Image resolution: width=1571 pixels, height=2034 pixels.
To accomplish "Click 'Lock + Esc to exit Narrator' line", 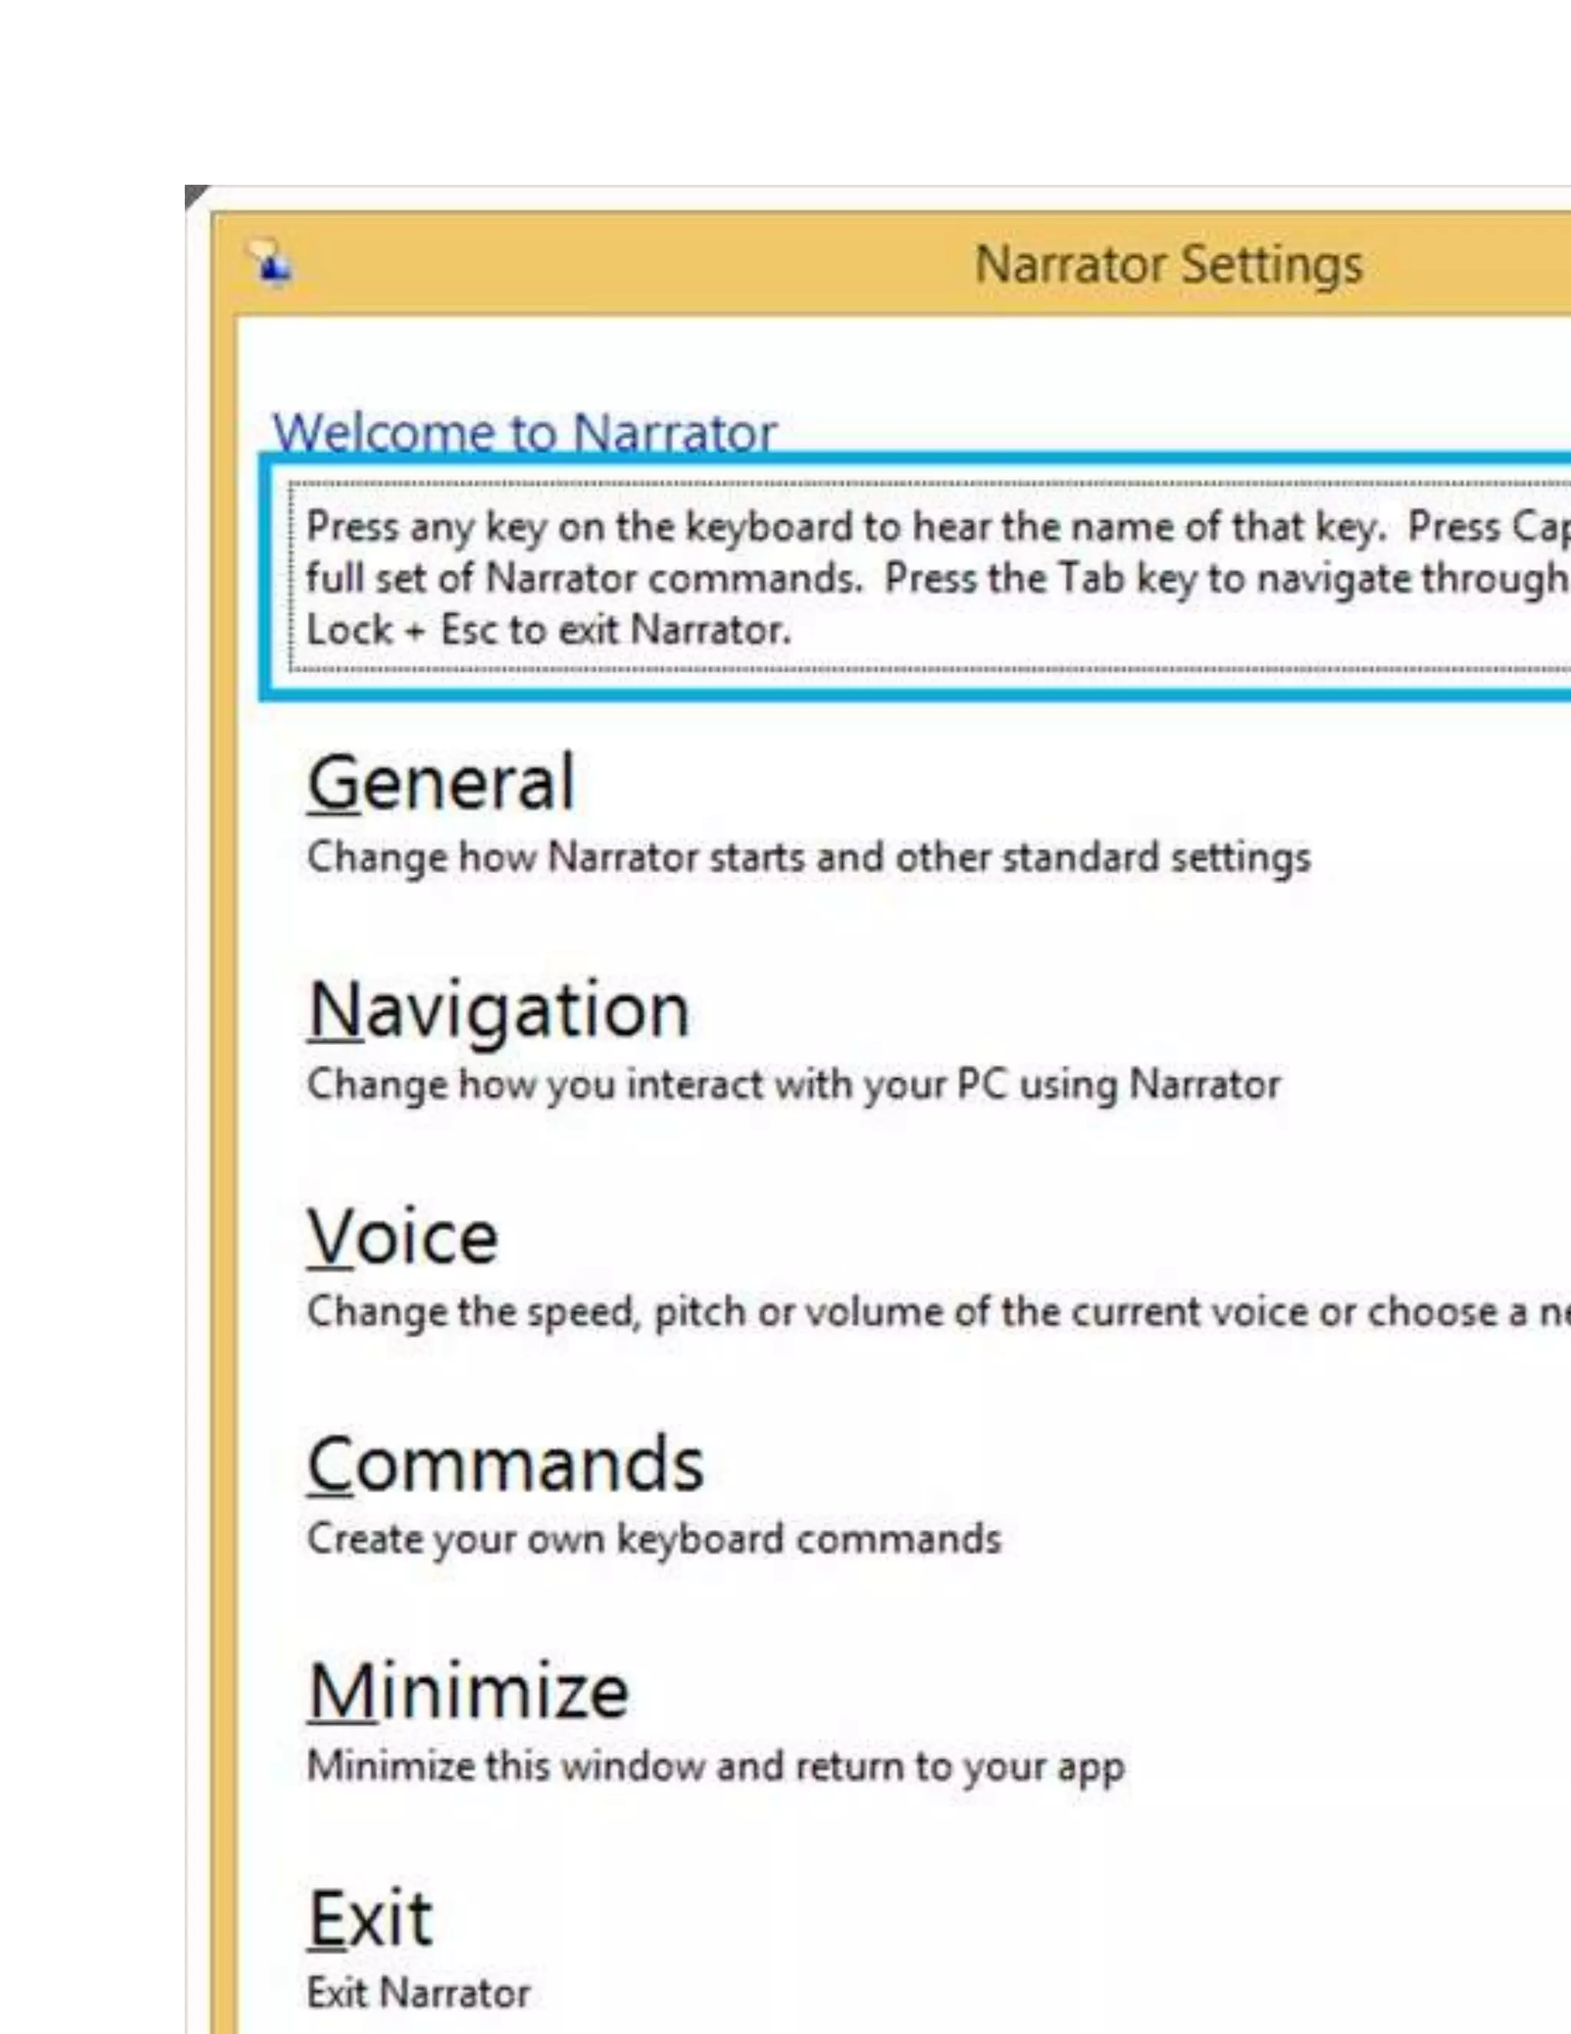I will click(x=548, y=630).
